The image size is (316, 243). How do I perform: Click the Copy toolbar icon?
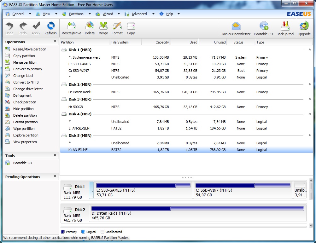tap(131, 28)
